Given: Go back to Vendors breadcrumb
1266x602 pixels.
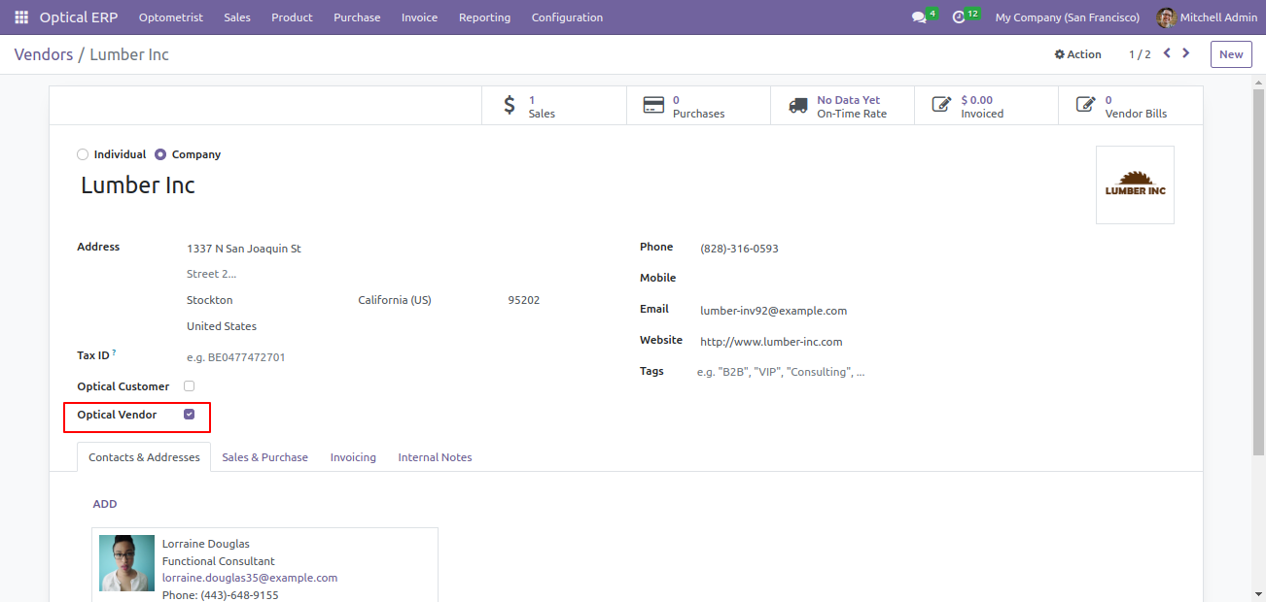Looking at the screenshot, I should tap(44, 54).
